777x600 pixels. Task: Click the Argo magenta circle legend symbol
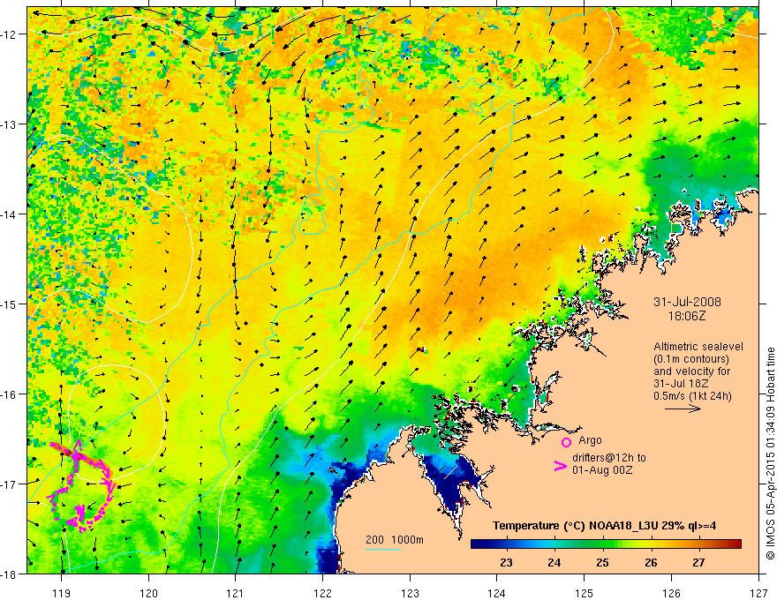click(566, 442)
